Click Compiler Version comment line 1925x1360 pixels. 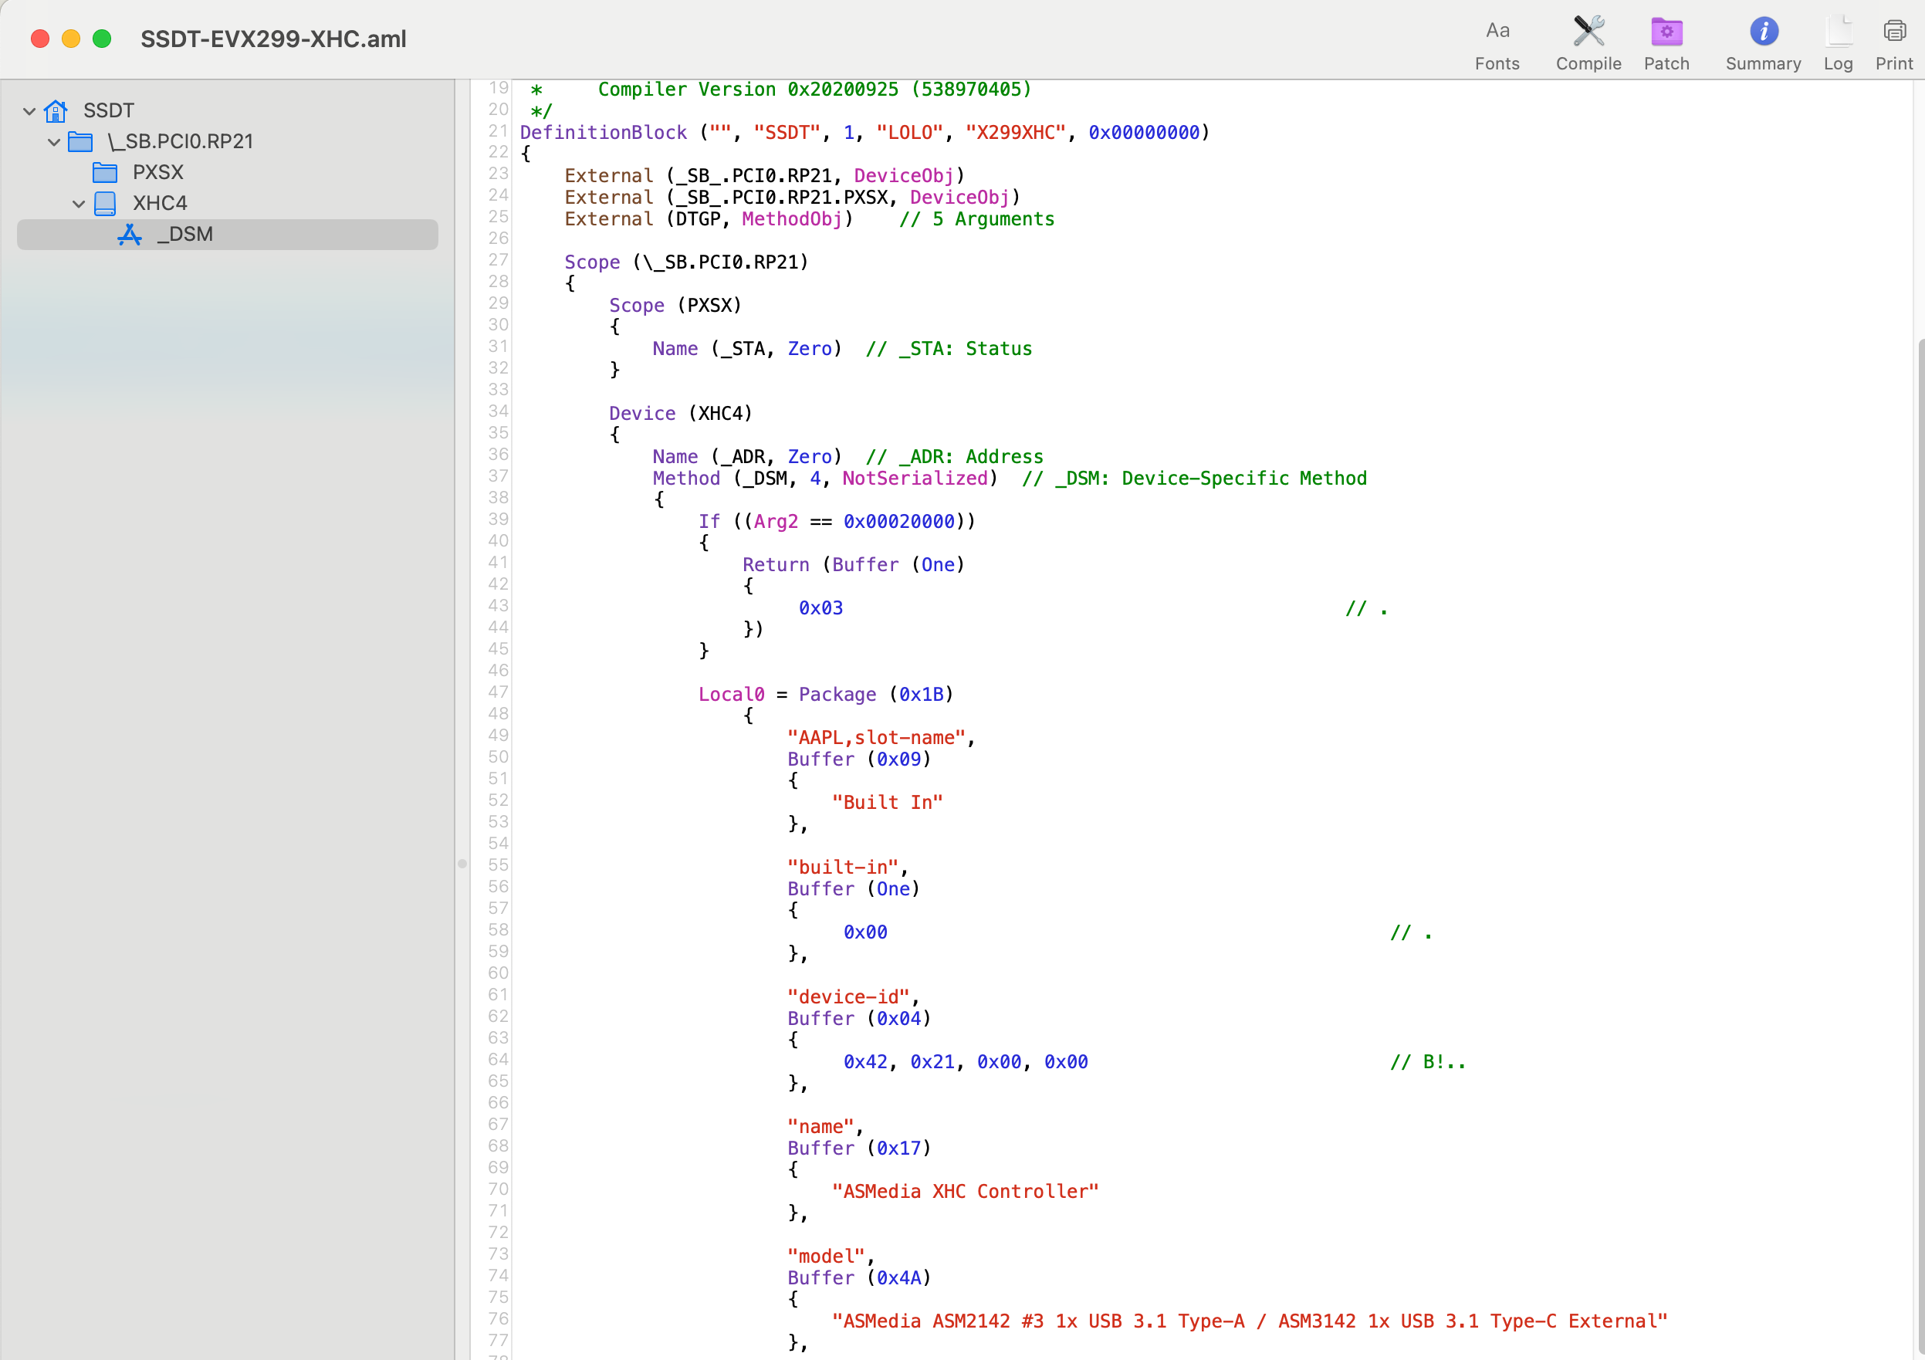814,89
